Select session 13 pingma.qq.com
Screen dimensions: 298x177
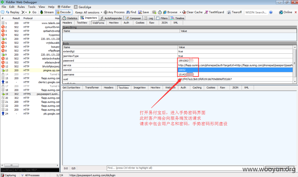click(30, 70)
